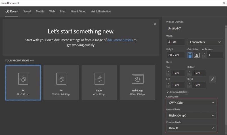Click the Bottom bleed 0 cm field
The image size is (227, 135).
[199, 73]
